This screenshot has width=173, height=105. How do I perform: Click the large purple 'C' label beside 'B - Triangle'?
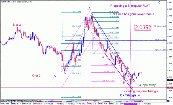pyautogui.click(x=139, y=97)
